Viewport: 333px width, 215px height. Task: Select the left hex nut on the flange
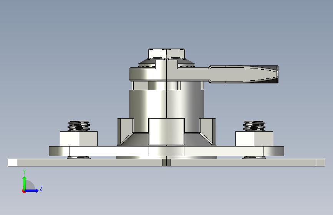(x=79, y=138)
